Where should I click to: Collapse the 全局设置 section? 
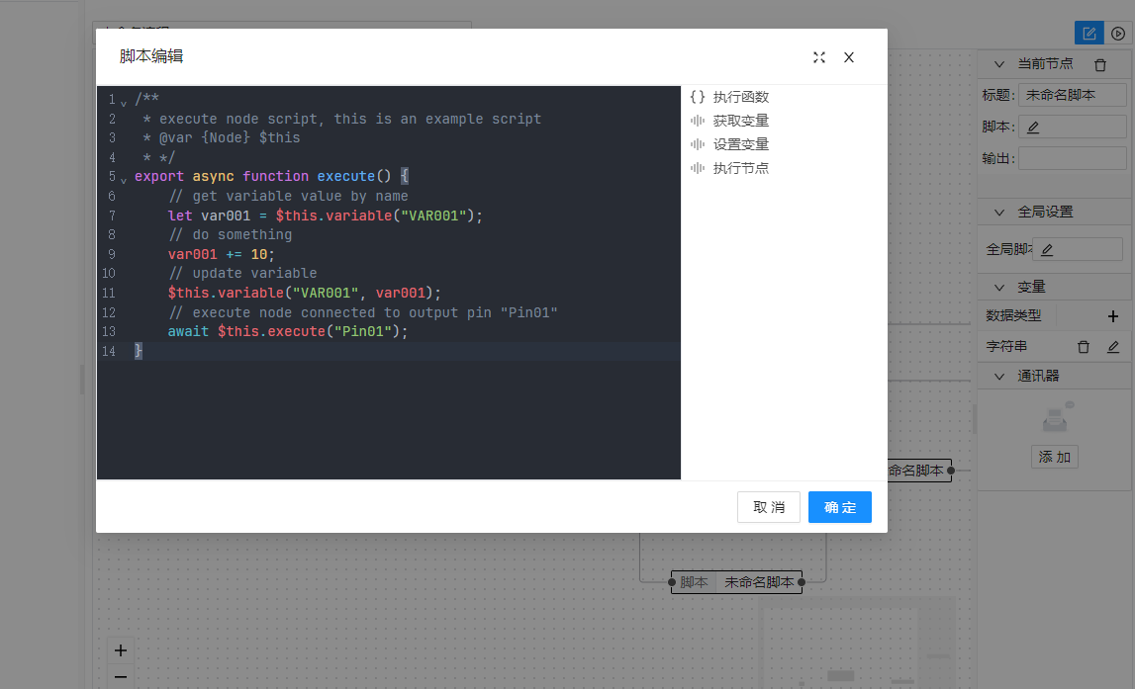998,212
